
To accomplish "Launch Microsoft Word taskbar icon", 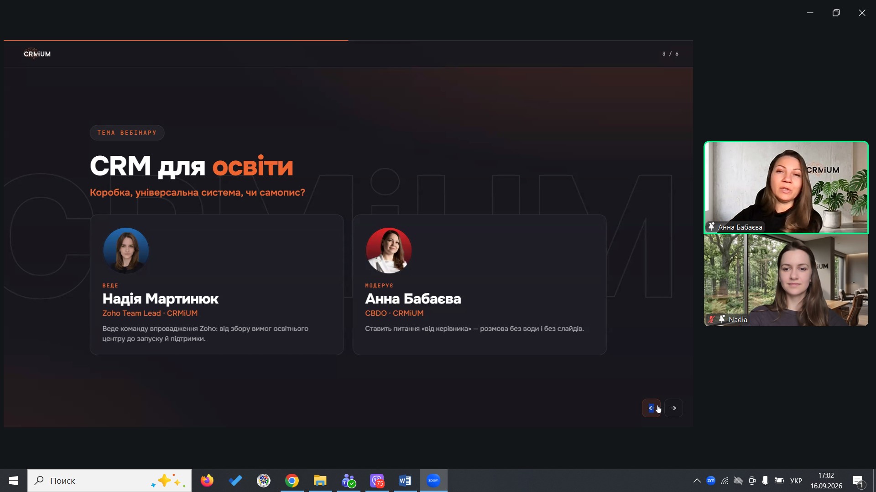I will point(405,481).
